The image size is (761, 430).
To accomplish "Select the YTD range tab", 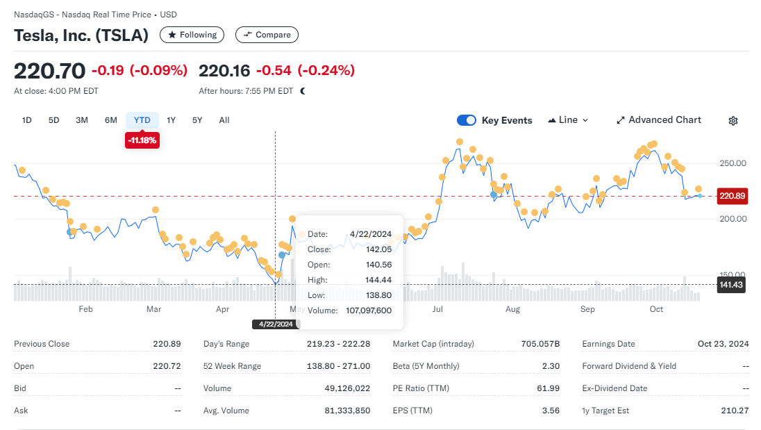I will [x=142, y=120].
